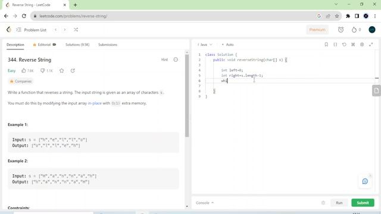Image resolution: width=381 pixels, height=214 pixels.
Task: Open the Chrome three-dot menu
Action: [x=375, y=16]
